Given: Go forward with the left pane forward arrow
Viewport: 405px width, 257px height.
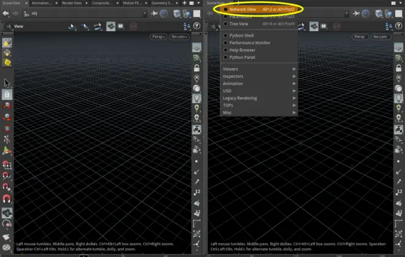Looking at the screenshot, I should point(15,13).
